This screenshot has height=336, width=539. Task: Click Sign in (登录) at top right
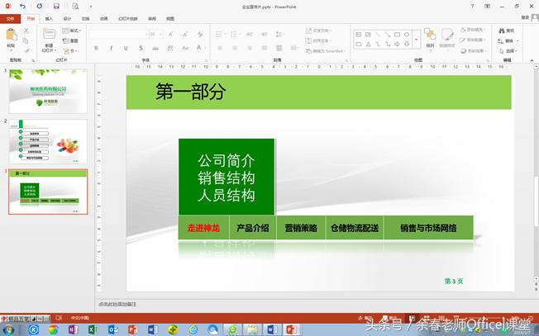tap(525, 17)
